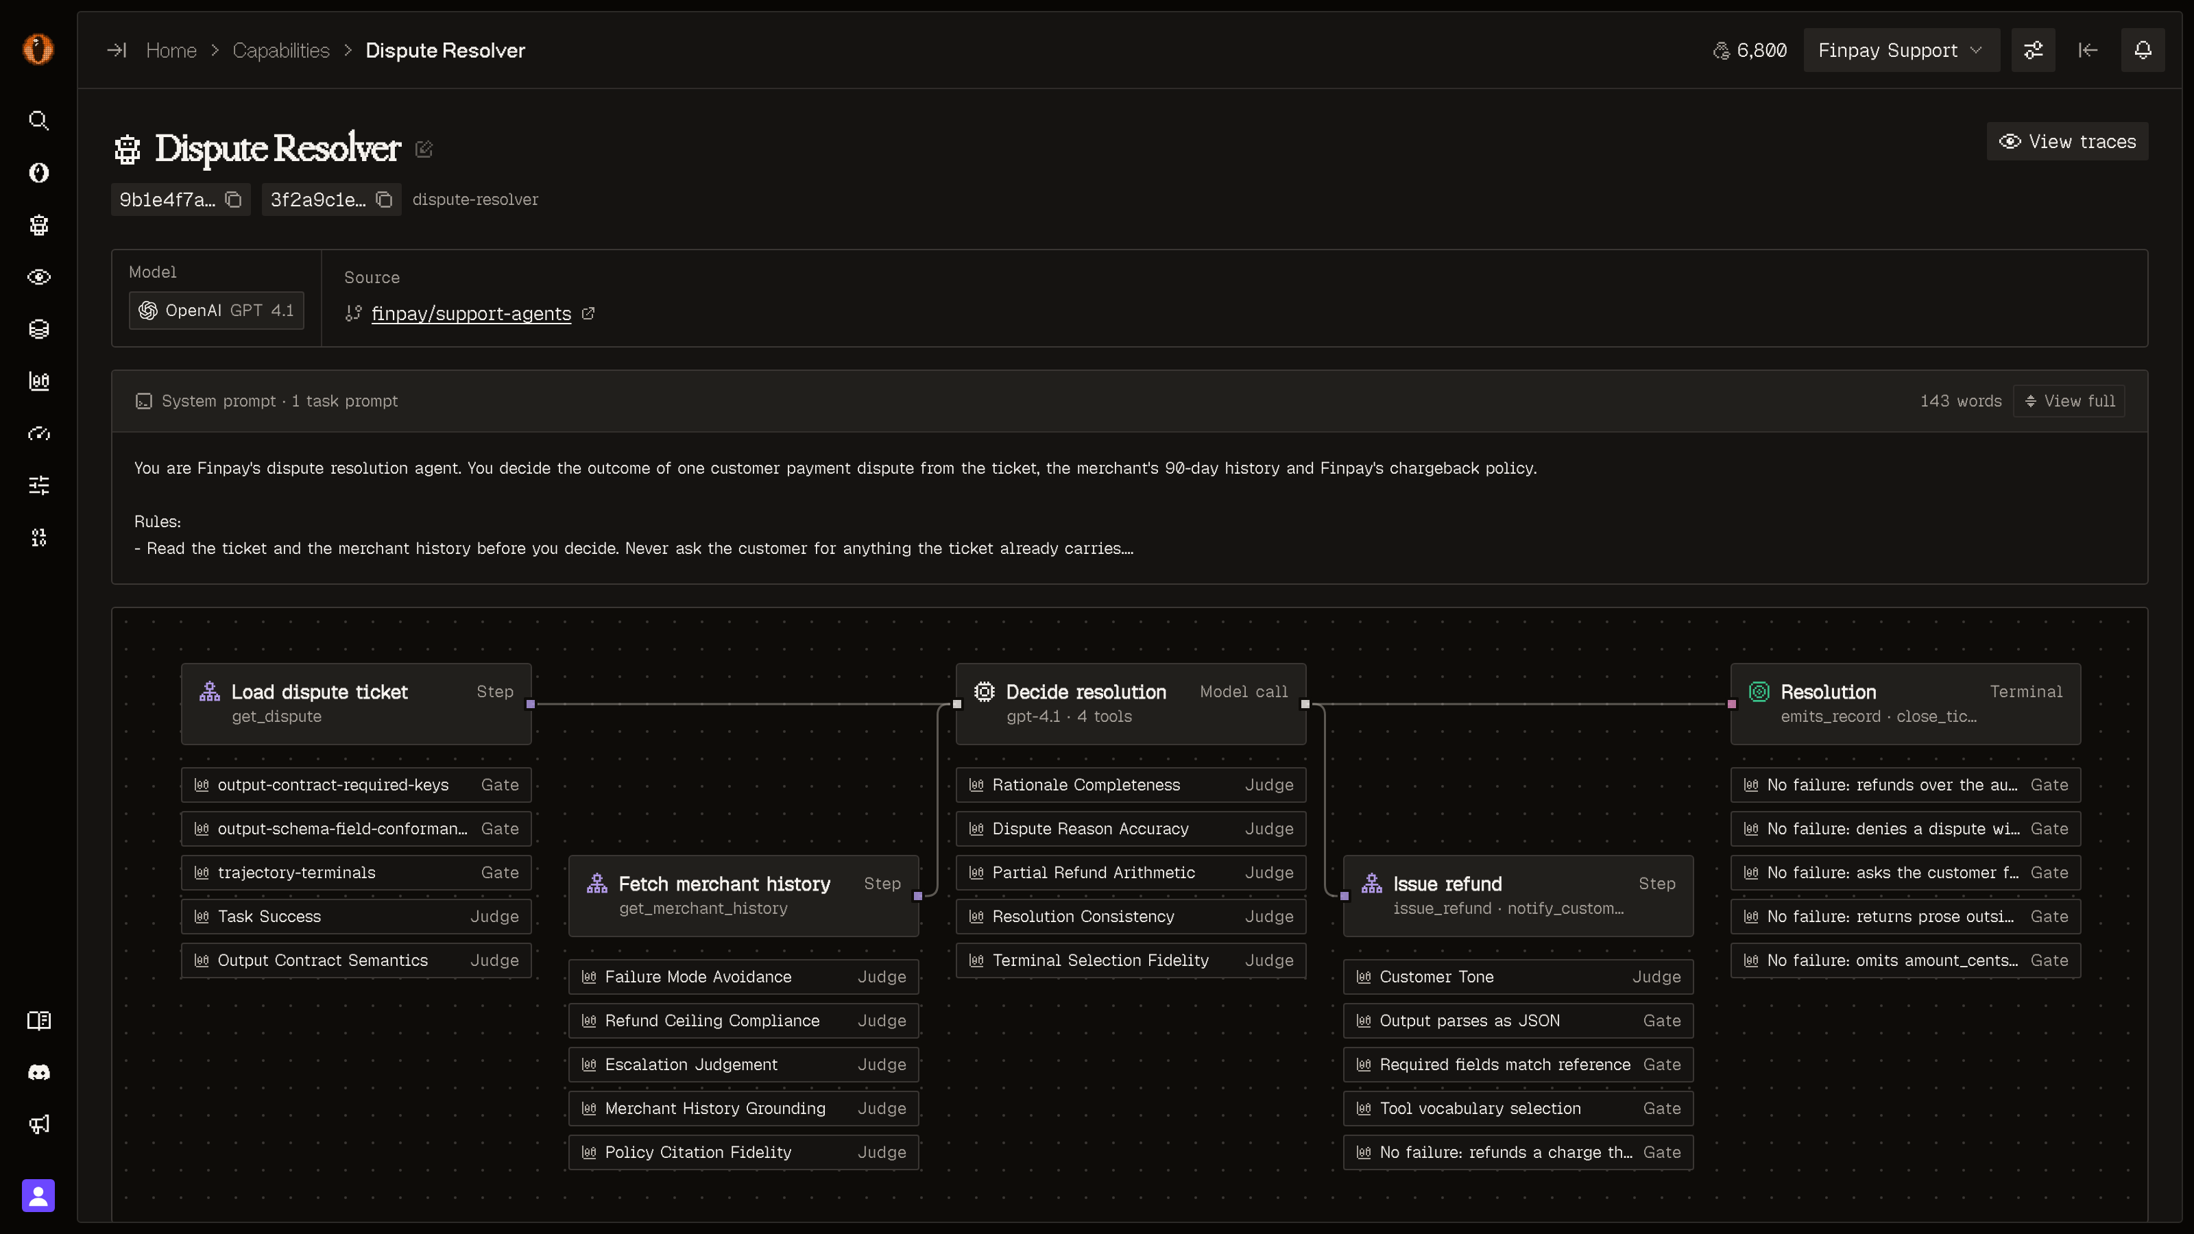Click the Fetch merchant history step icon
Viewport: 2194px width, 1234px height.
pos(597,884)
